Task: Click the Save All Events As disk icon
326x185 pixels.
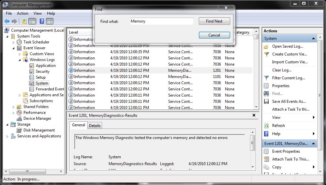Action: 266,101
